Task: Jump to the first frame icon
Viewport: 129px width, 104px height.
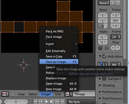Action: pyautogui.click(x=35, y=102)
